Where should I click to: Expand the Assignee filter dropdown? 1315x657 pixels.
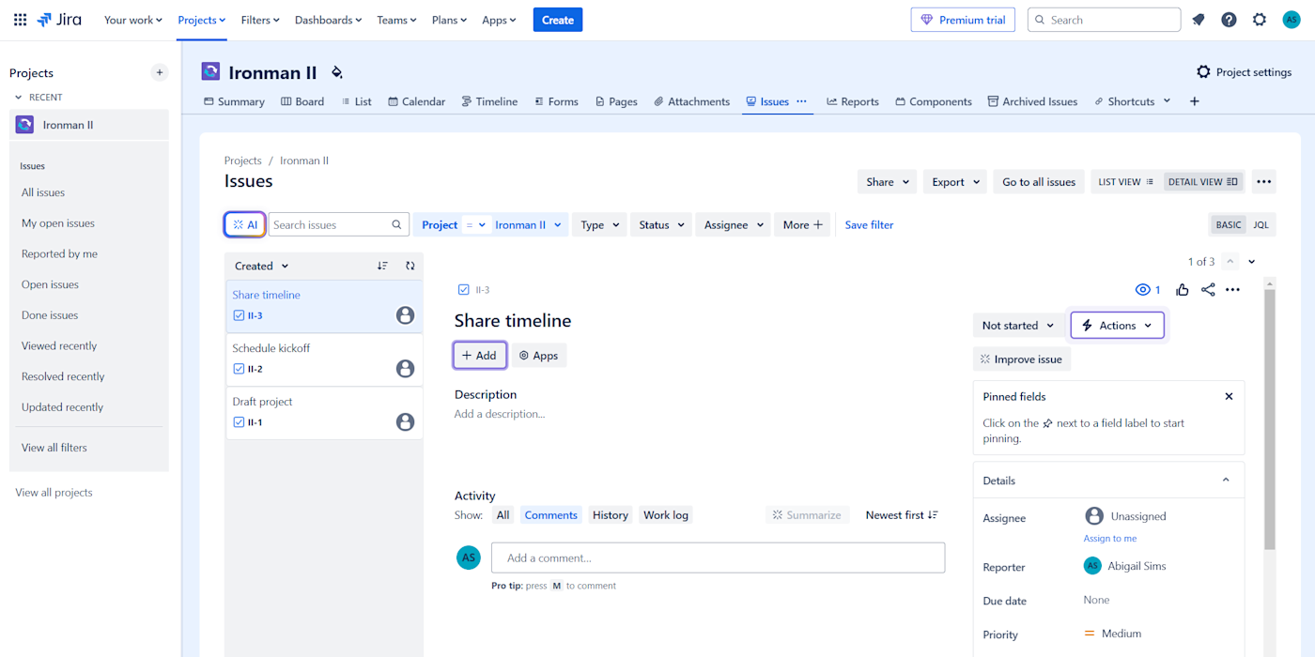coord(734,225)
